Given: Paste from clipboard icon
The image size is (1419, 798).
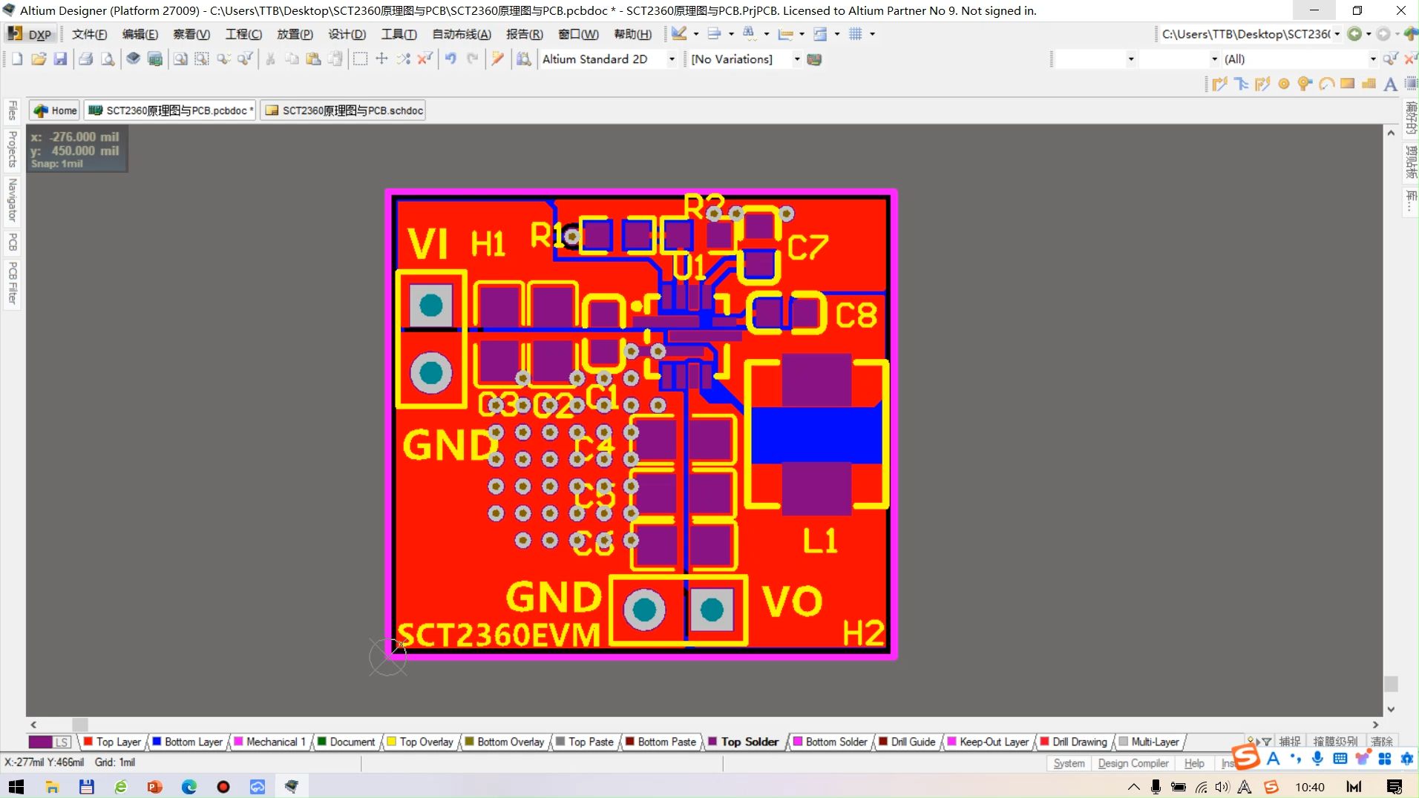Looking at the screenshot, I should click(314, 59).
